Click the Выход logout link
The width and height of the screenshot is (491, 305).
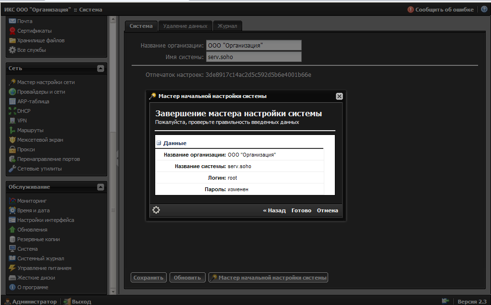pos(77,301)
